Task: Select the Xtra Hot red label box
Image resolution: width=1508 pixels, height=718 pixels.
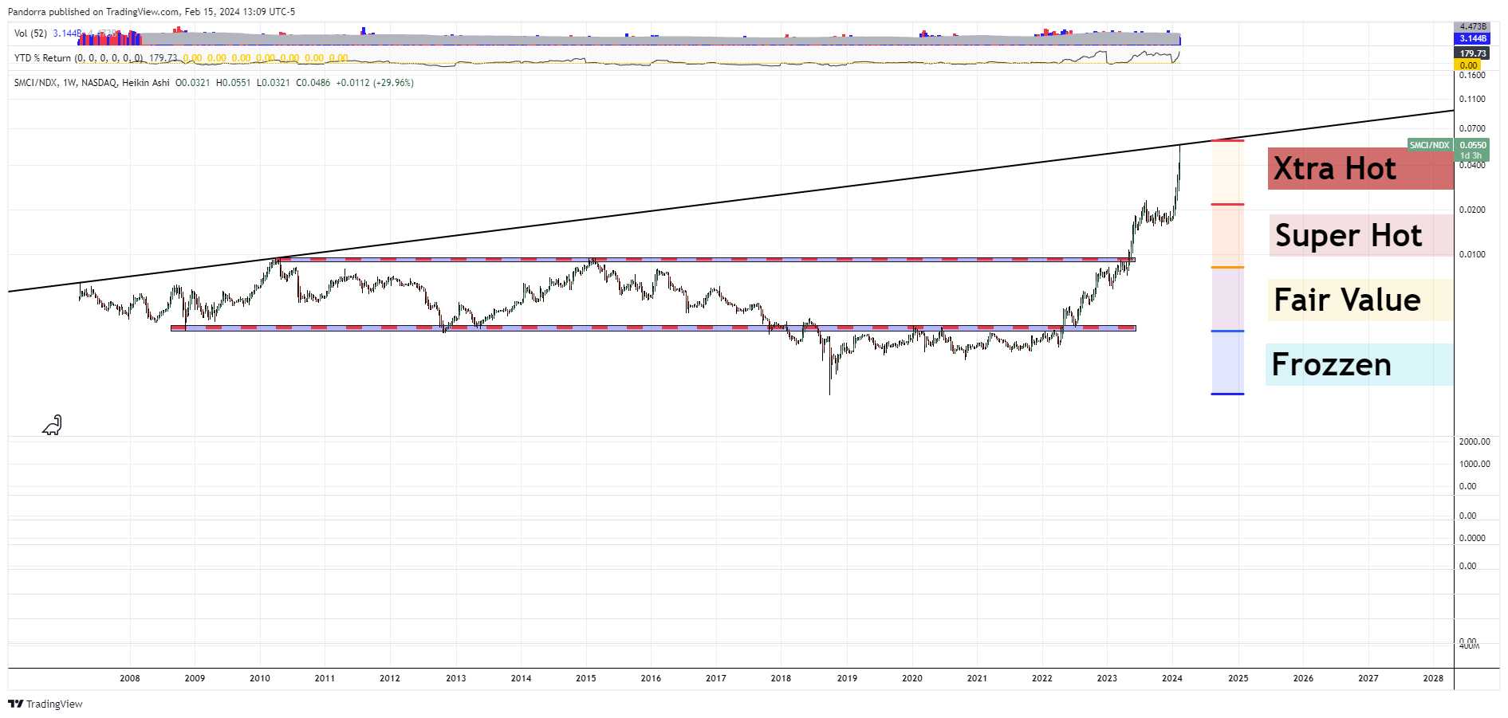Action: coord(1360,168)
